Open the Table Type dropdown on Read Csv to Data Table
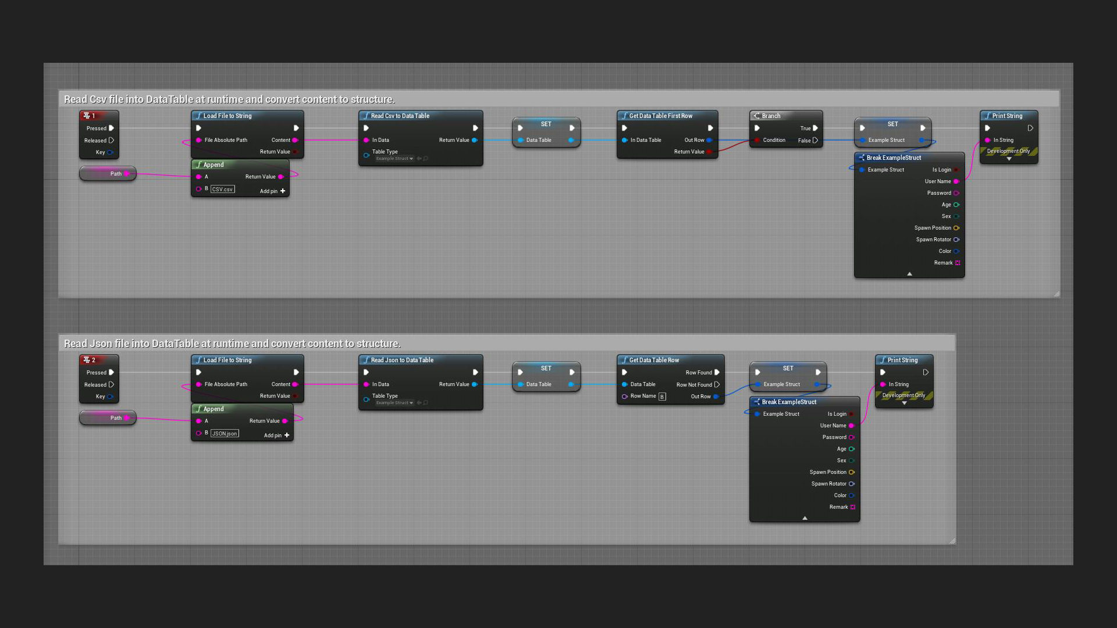The image size is (1117, 628). coord(394,159)
